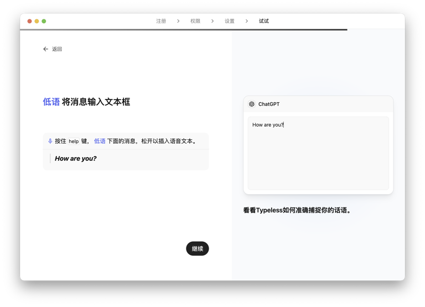Click the chevron after 设置 step
Image resolution: width=425 pixels, height=307 pixels.
tap(247, 21)
